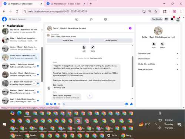Image resolution: width=185 pixels, height=139 pixels.
Task: Go back from Marketplace chats list
Action: tap(4, 26)
